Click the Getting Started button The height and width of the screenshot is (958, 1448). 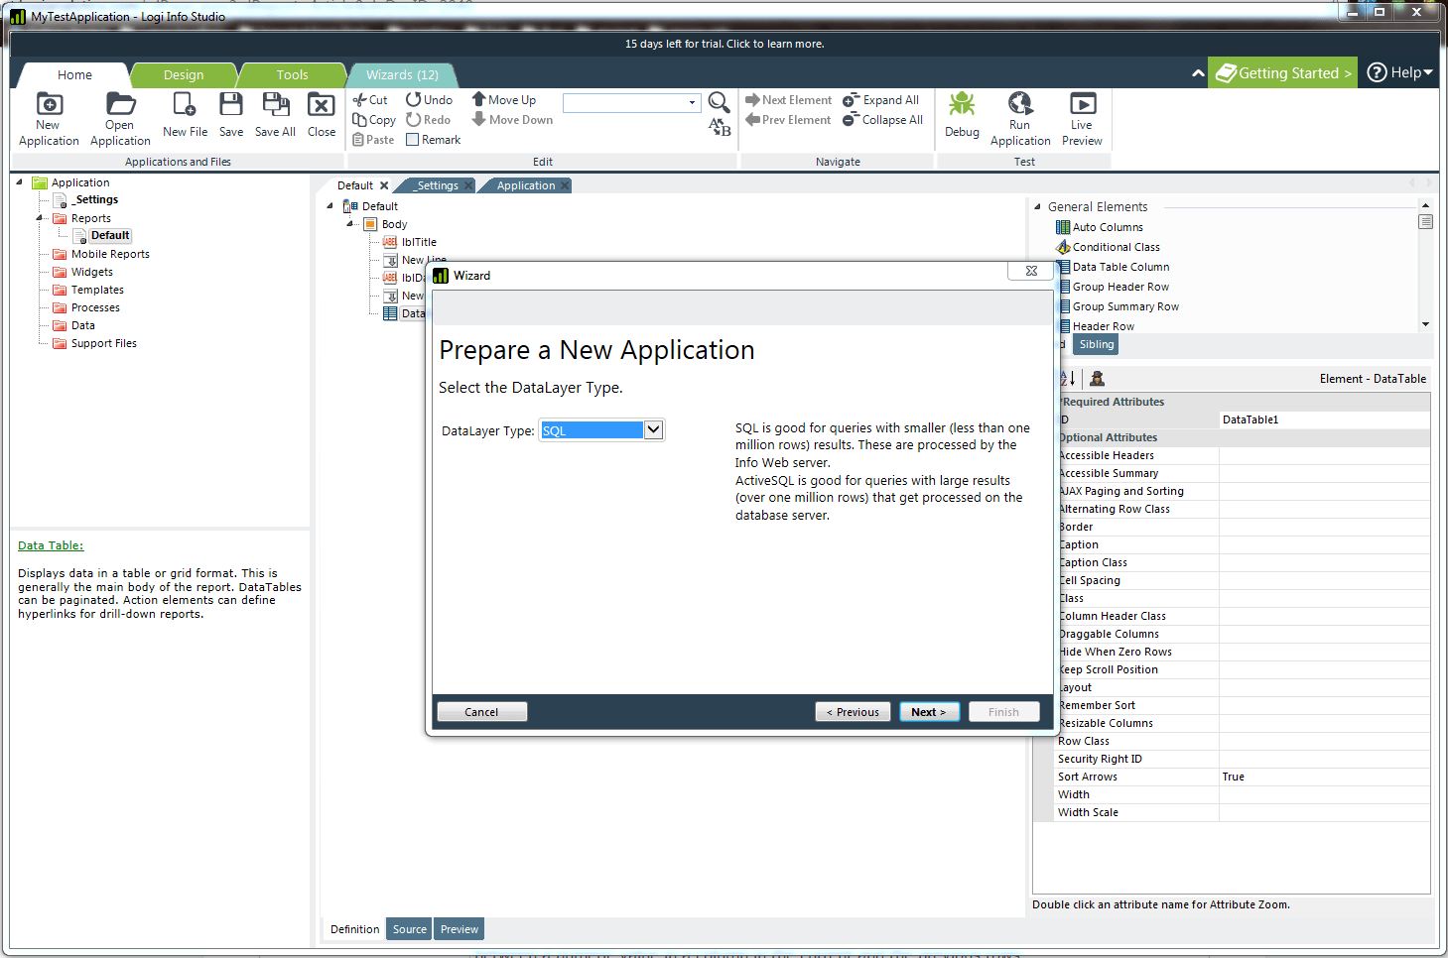(1284, 73)
